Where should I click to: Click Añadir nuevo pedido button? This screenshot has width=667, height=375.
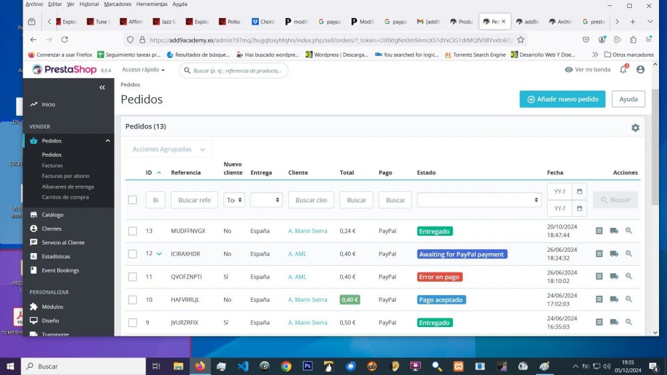tap(562, 99)
